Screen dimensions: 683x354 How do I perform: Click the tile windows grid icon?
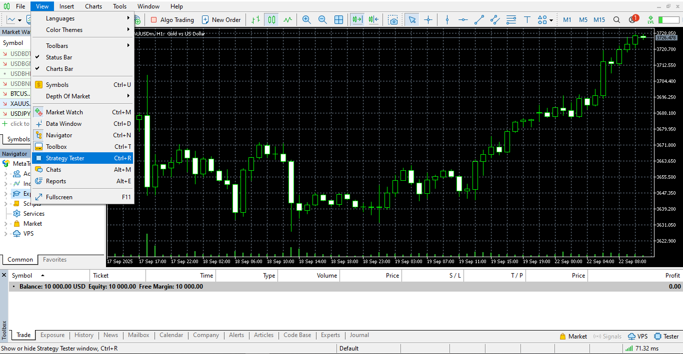click(x=338, y=20)
